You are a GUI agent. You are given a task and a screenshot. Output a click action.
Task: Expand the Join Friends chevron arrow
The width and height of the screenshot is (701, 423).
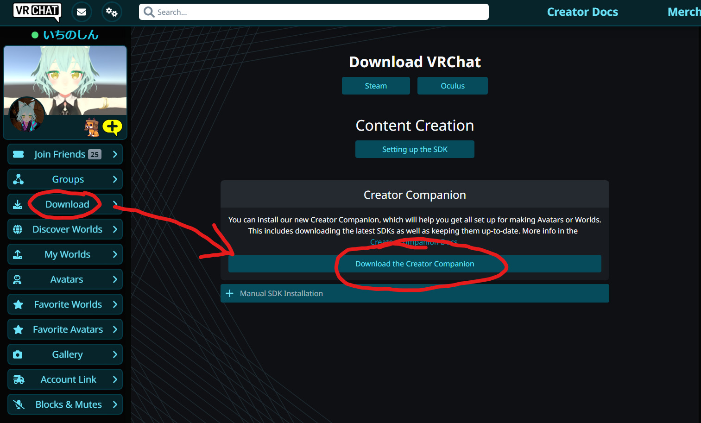[x=115, y=154]
